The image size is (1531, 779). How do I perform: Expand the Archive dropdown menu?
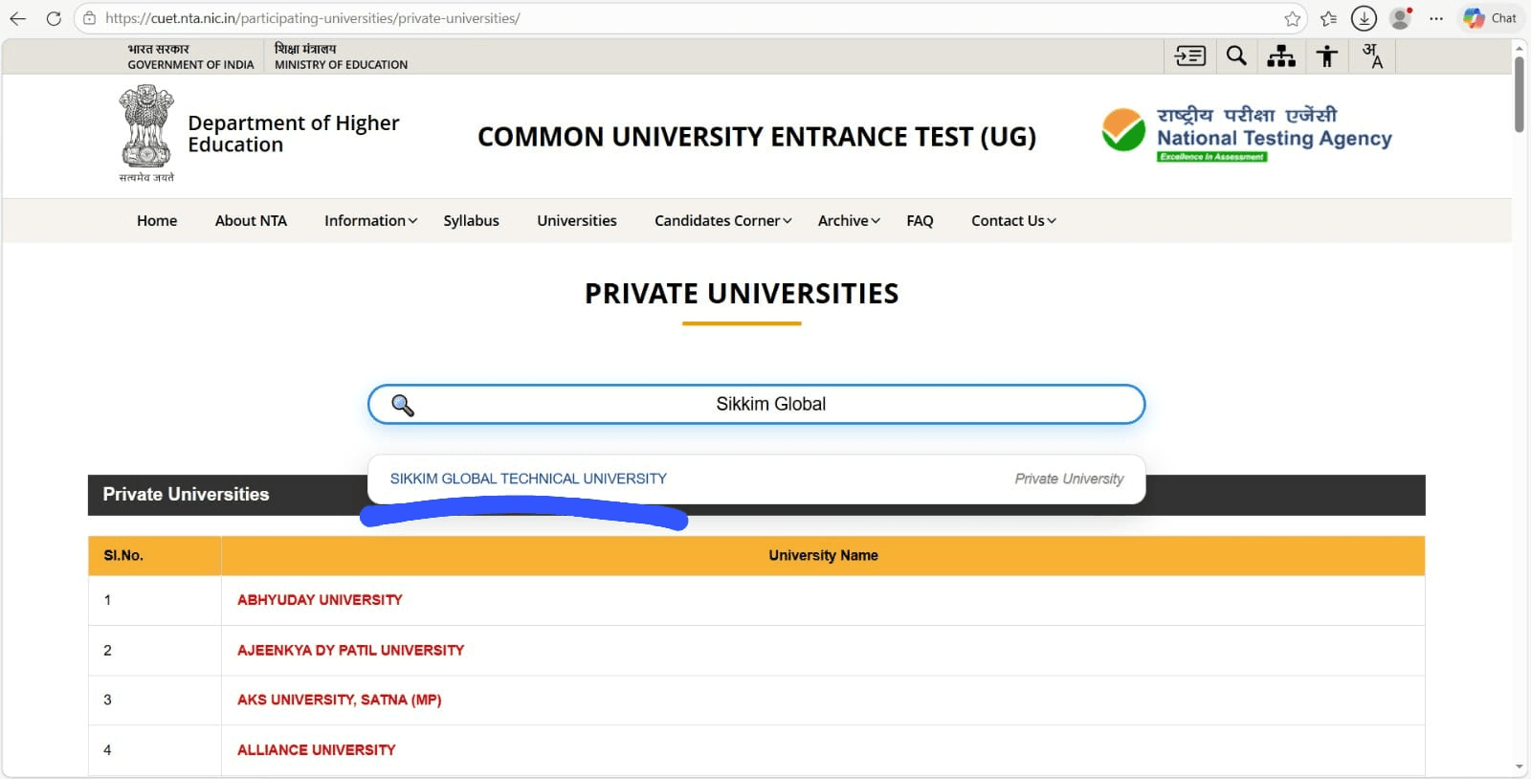pyautogui.click(x=848, y=221)
